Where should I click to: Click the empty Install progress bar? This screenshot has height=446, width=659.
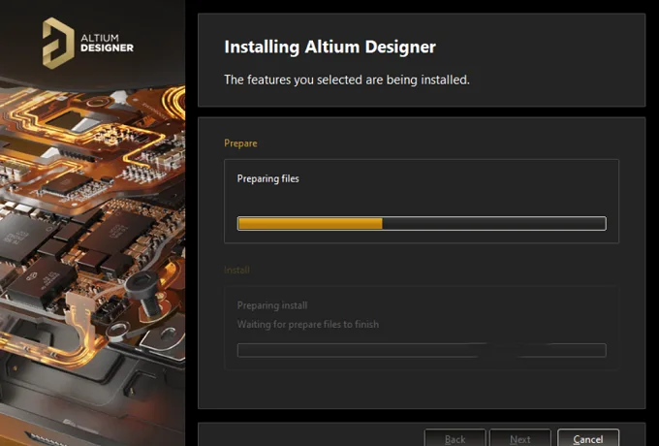click(x=422, y=350)
